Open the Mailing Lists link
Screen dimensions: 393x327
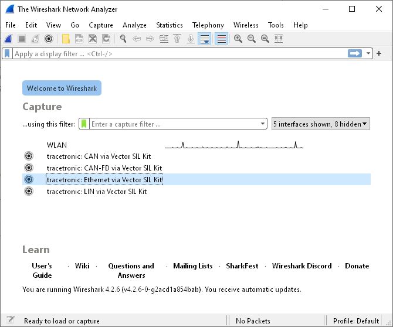click(x=193, y=266)
